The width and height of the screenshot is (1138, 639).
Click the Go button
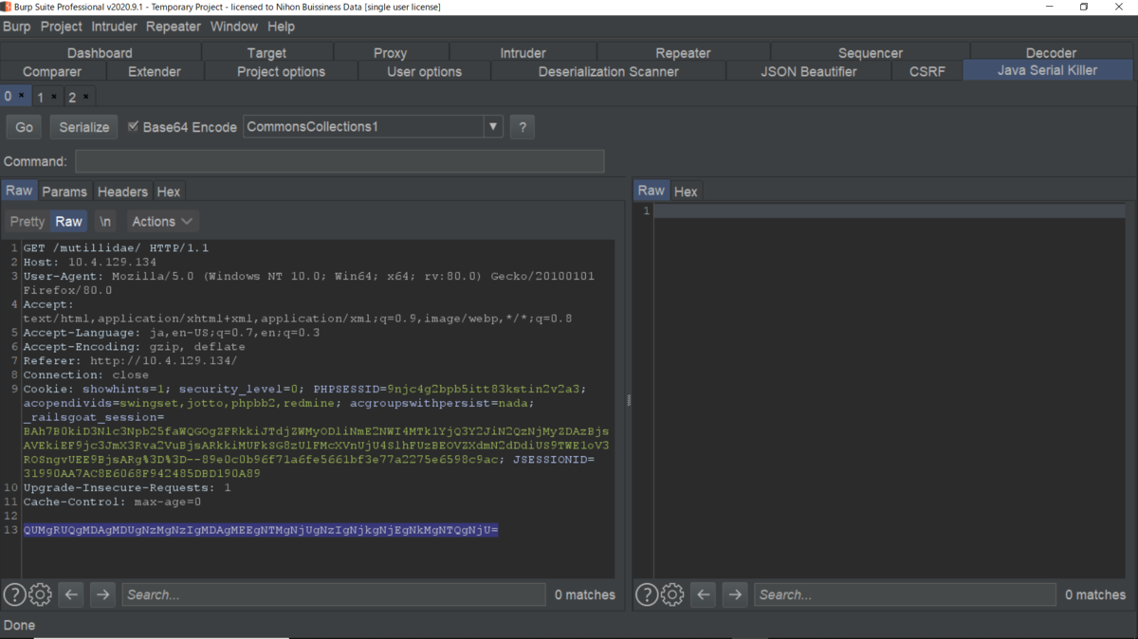(x=24, y=127)
